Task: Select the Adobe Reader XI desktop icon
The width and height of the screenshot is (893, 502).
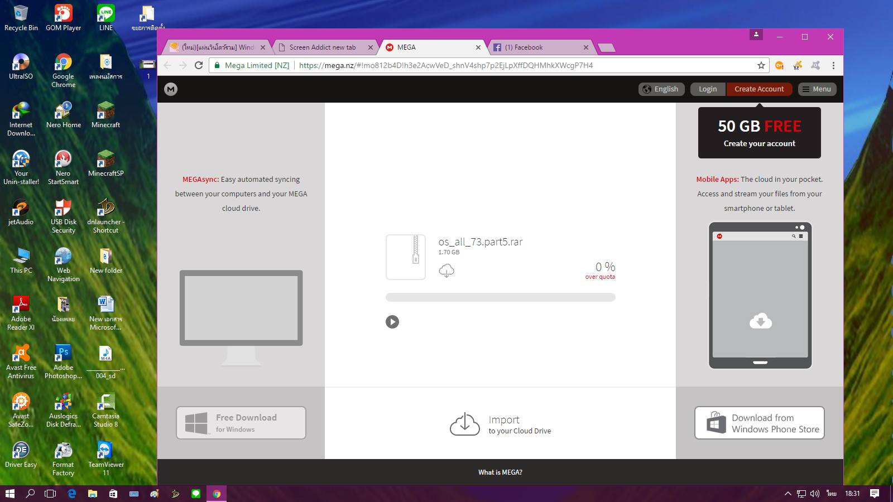Action: (21, 313)
